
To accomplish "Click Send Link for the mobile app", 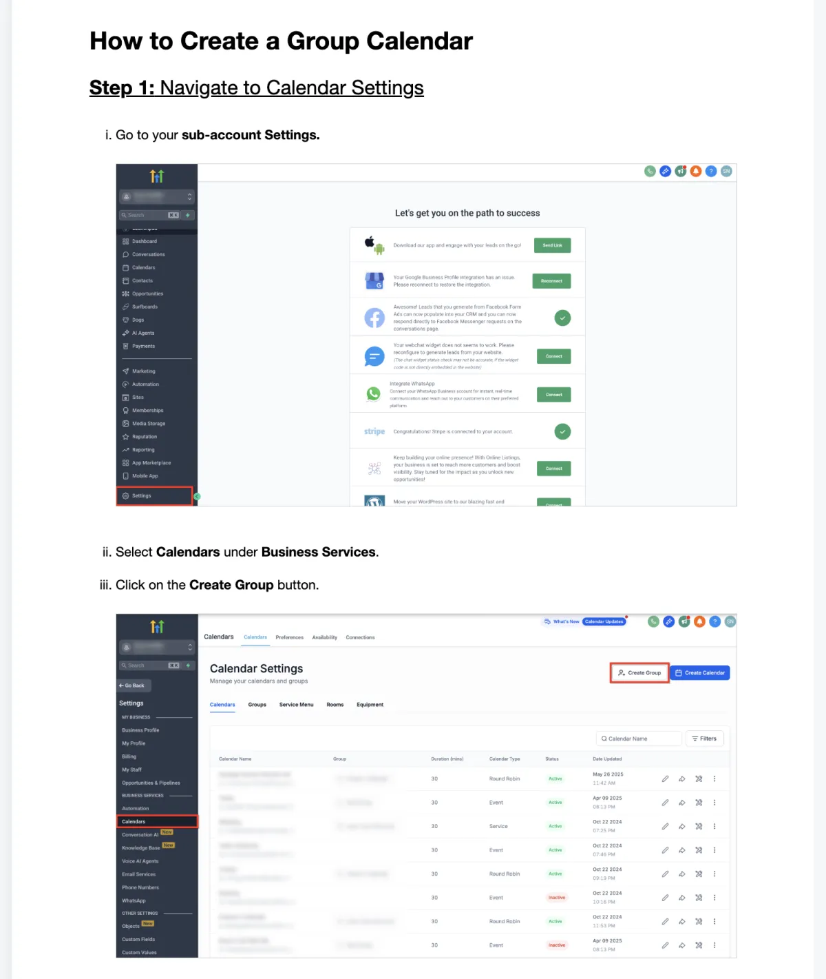I will (553, 245).
